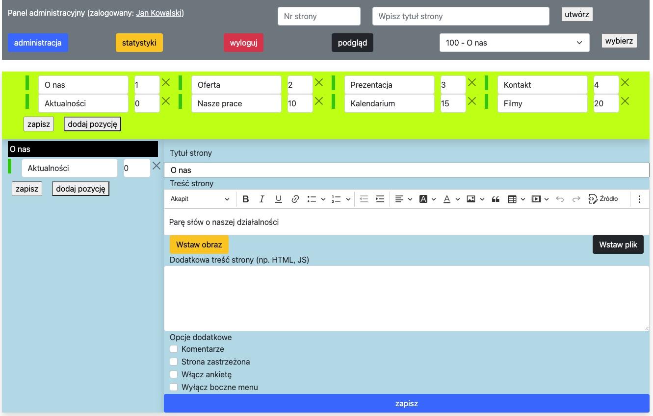Image resolution: width=653 pixels, height=416 pixels.
Task: Insert a block quote
Action: pyautogui.click(x=496, y=199)
